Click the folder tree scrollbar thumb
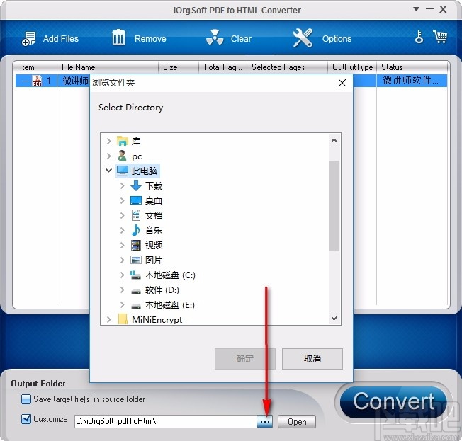462x441 pixels. click(x=334, y=206)
